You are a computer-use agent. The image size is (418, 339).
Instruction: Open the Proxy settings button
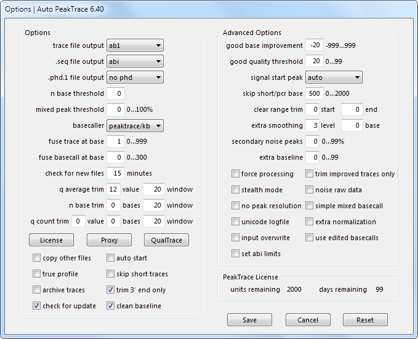point(109,240)
